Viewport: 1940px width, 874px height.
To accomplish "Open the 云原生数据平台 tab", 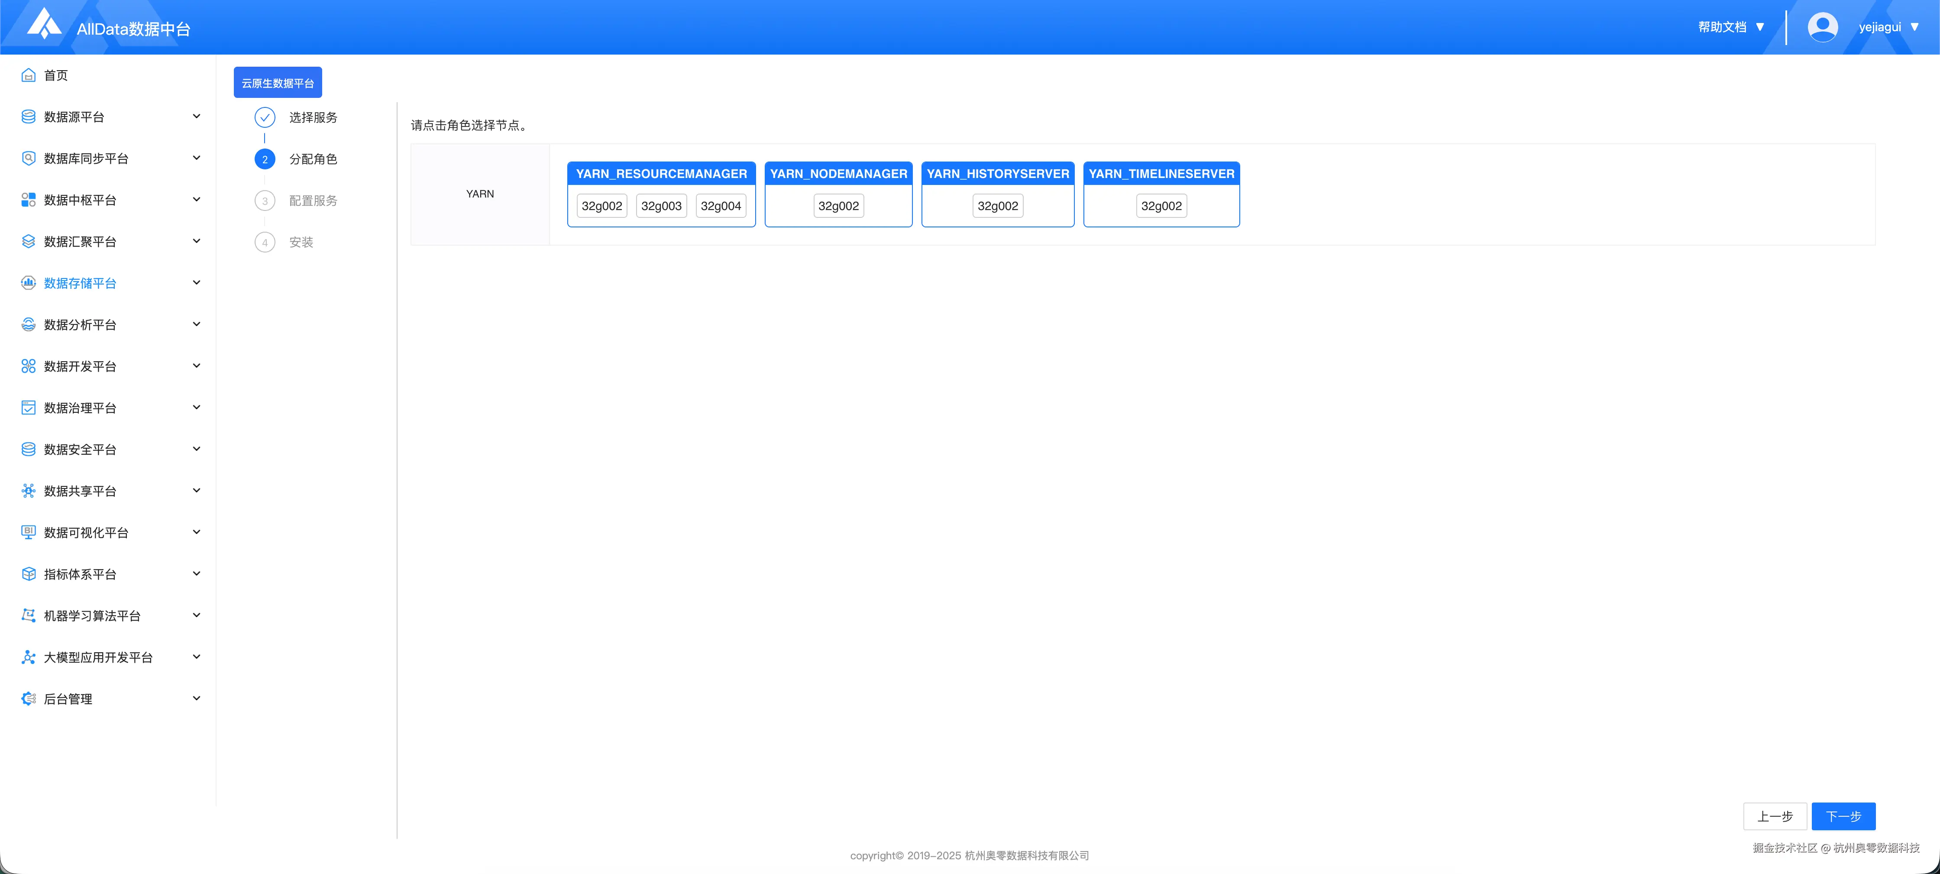I will 278,83.
